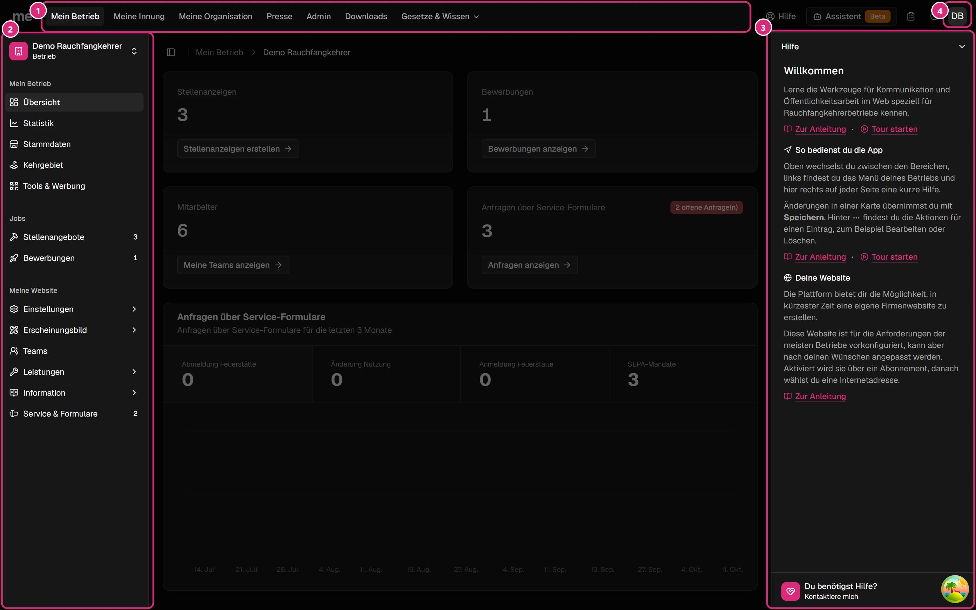Click the heart icon next to Du benötigst Hilfe
This screenshot has width=976, height=610.
pos(790,591)
